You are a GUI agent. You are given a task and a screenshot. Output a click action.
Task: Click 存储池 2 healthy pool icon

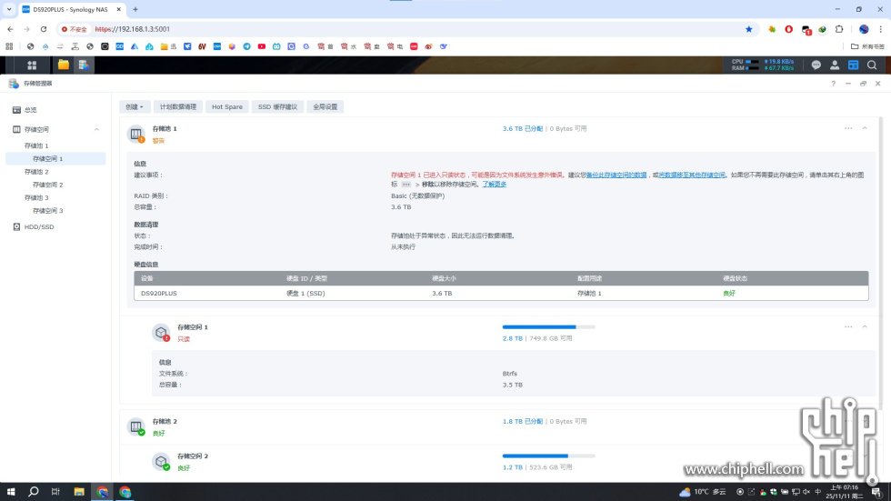pyautogui.click(x=136, y=426)
